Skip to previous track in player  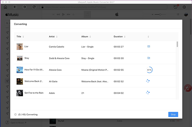[x=58, y=14]
